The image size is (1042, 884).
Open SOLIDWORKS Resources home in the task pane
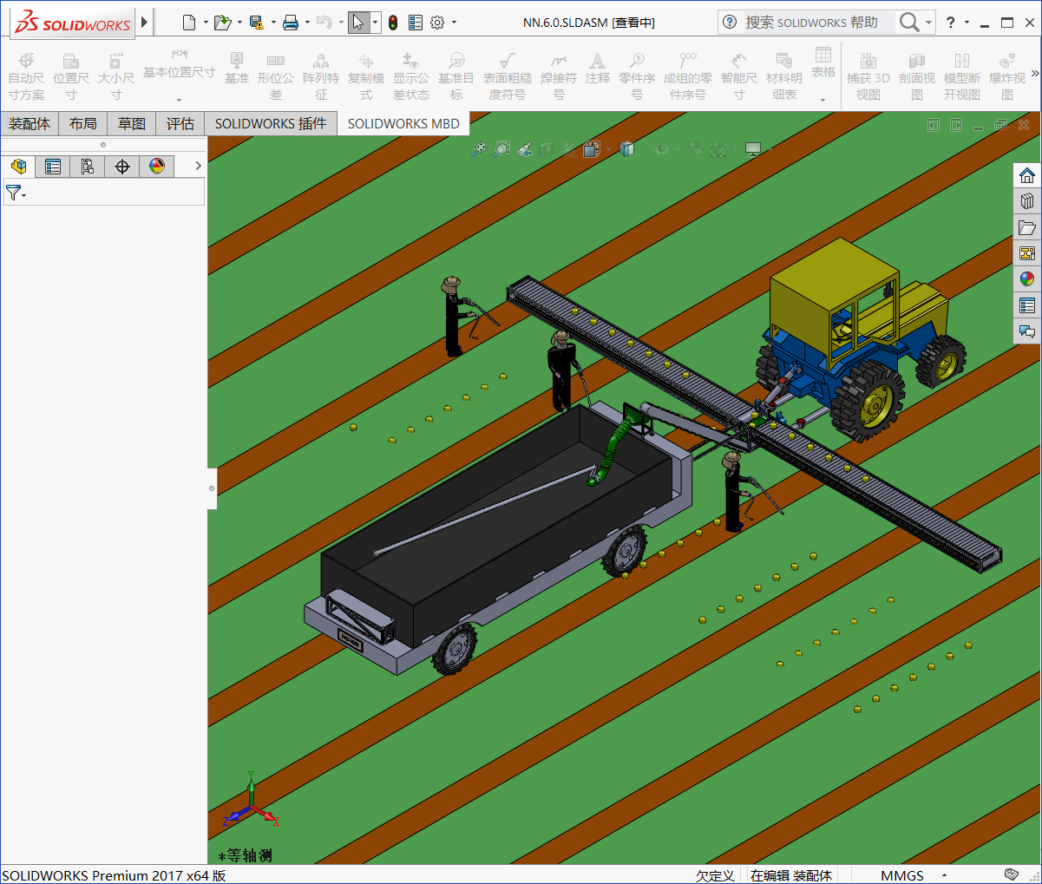(x=1027, y=175)
